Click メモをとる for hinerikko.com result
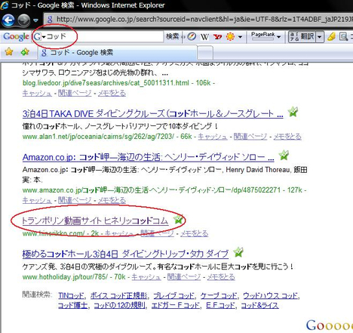This screenshot has height=333, width=353. [x=194, y=233]
